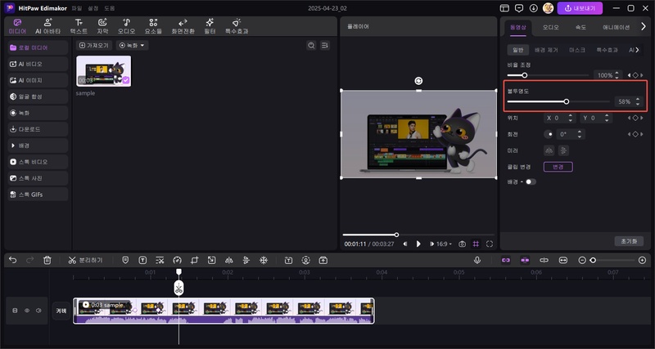Open the 텍스트 text tab

coord(79,26)
